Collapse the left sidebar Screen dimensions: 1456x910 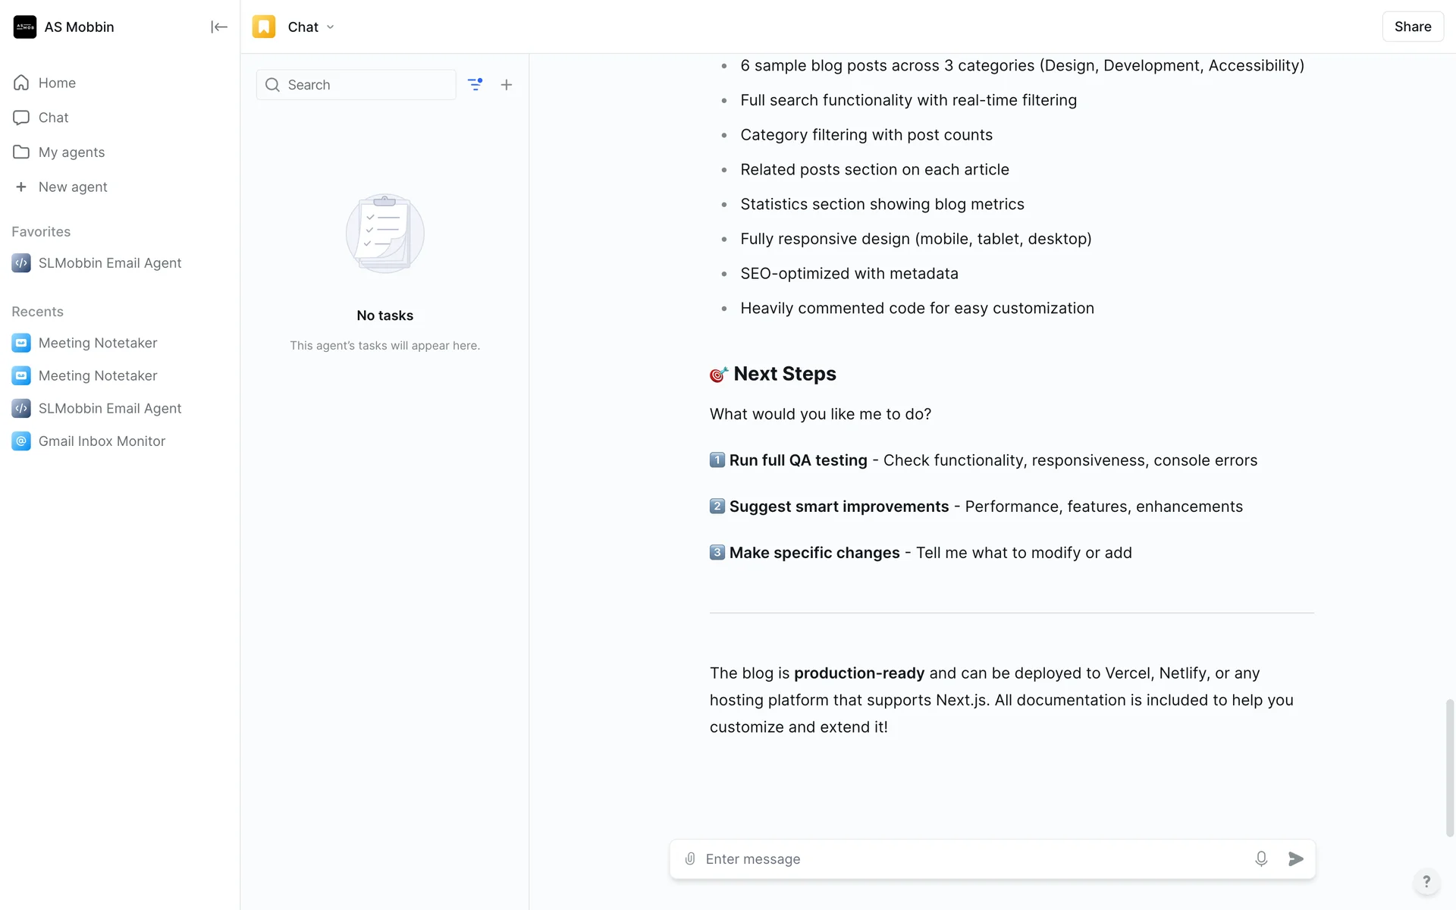coord(218,27)
